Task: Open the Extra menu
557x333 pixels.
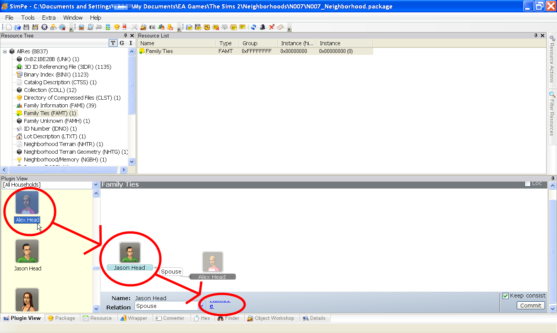Action: (49, 17)
